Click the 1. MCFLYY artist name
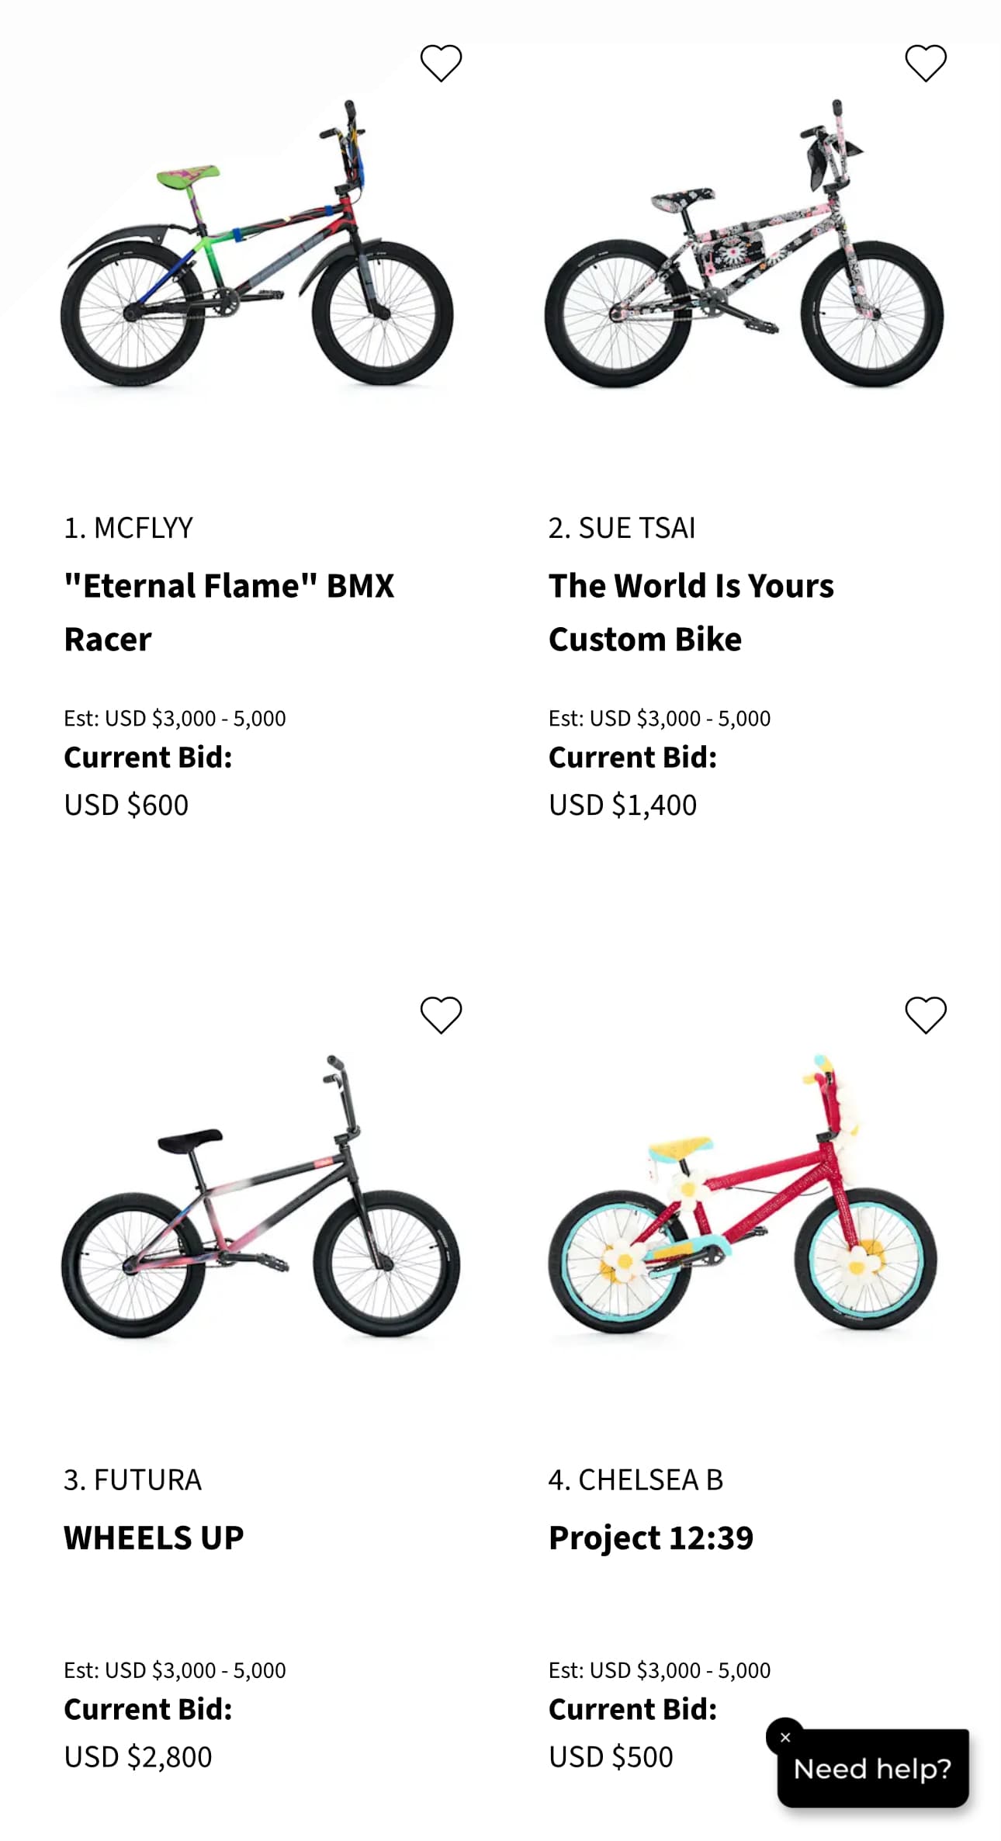The height and width of the screenshot is (1841, 1001). click(x=129, y=528)
